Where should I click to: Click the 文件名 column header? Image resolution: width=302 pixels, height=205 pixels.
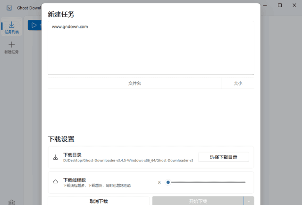[x=134, y=83]
